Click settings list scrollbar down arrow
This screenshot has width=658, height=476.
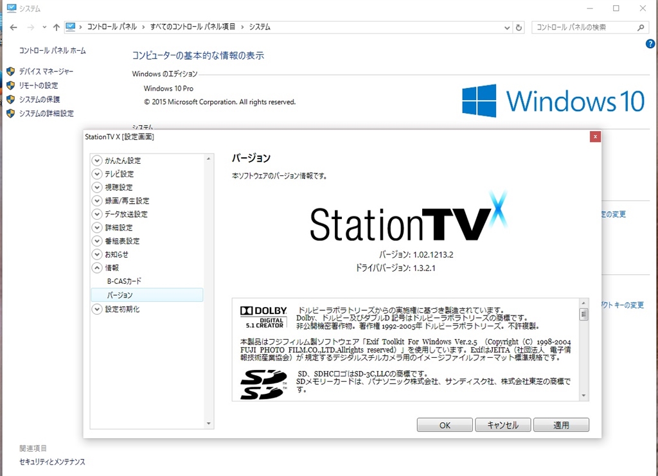pyautogui.click(x=209, y=423)
